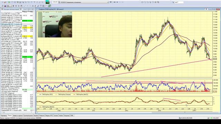Screen dimensions: 221x124
Task: Click the search magnifier icon
Action: [x=173, y=2]
